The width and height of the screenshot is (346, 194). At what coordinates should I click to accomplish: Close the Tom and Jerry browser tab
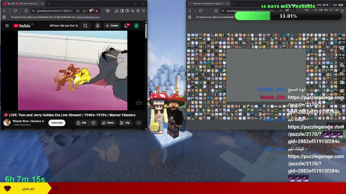click(x=42, y=4)
